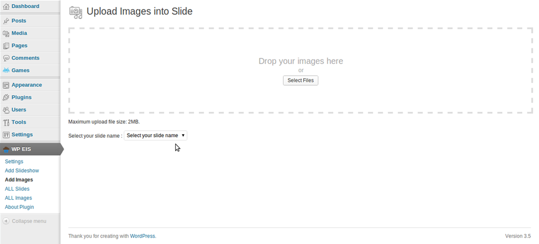Image resolution: width=539 pixels, height=244 pixels.
Task: Click the Dashboard home icon
Action: [x=6, y=6]
